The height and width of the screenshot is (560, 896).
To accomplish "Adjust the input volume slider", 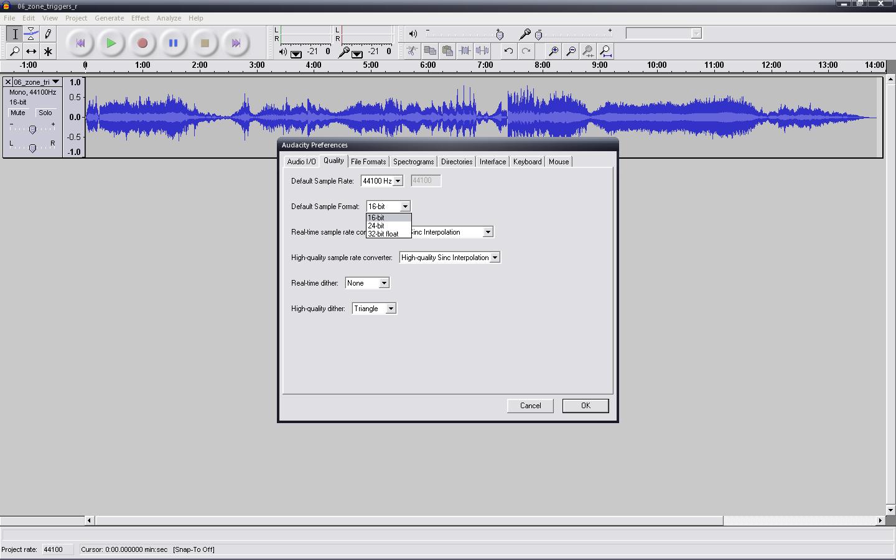I will click(539, 35).
